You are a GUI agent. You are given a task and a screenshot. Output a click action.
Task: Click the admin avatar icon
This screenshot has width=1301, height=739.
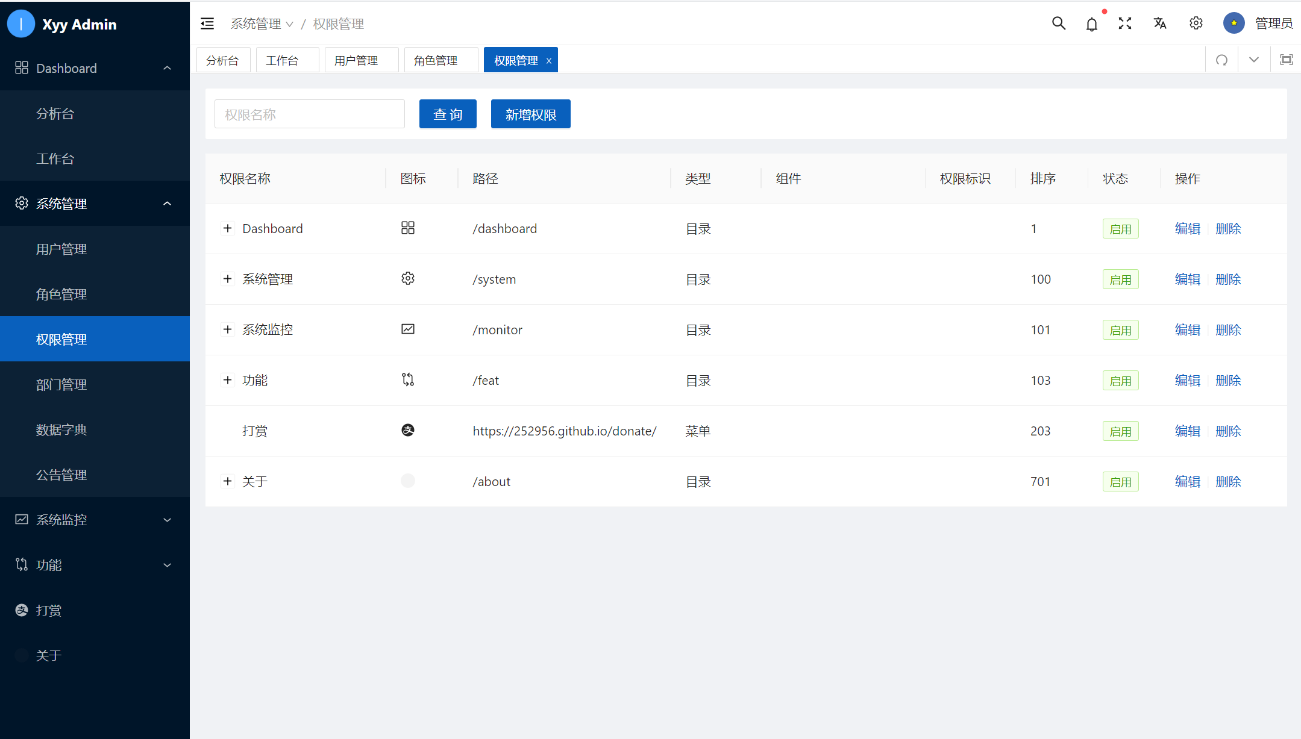1234,23
